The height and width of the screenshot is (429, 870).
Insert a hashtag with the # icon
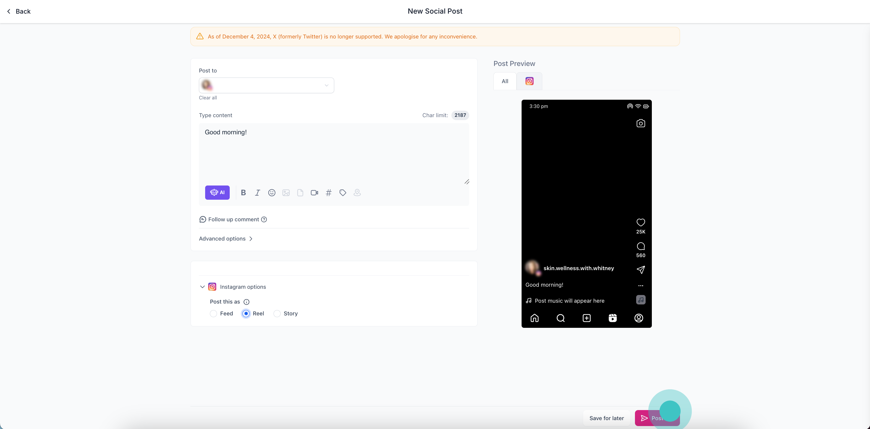pos(328,192)
